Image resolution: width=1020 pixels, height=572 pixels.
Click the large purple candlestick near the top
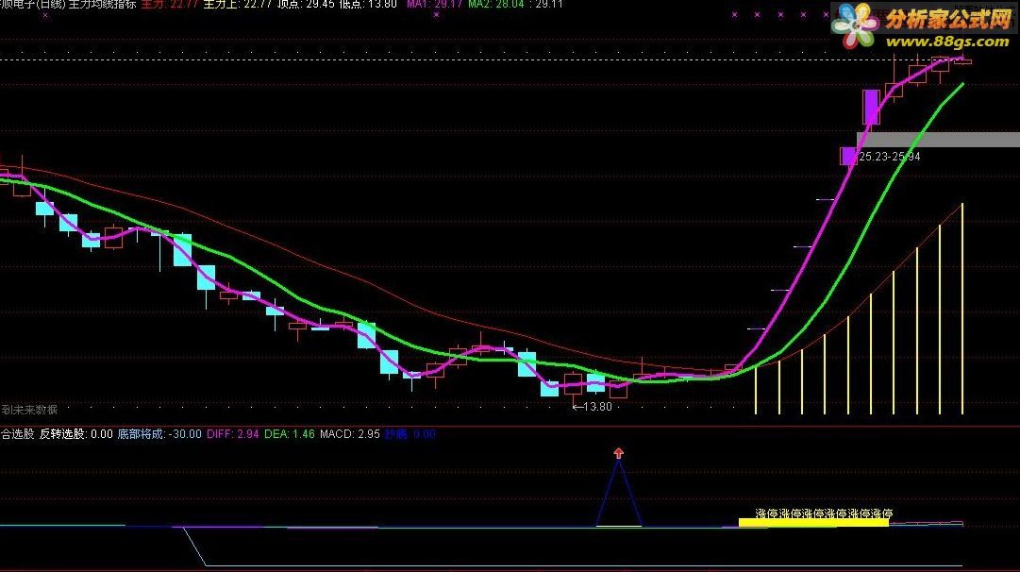click(871, 108)
